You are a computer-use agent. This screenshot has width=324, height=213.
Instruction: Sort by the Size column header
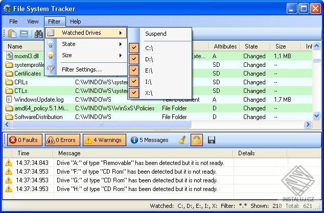click(x=281, y=46)
